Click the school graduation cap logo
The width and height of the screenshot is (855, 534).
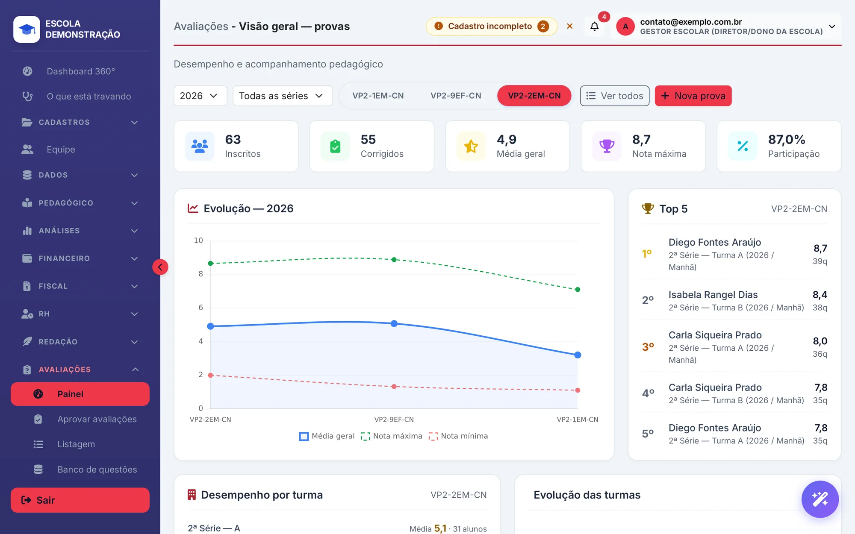point(27,29)
